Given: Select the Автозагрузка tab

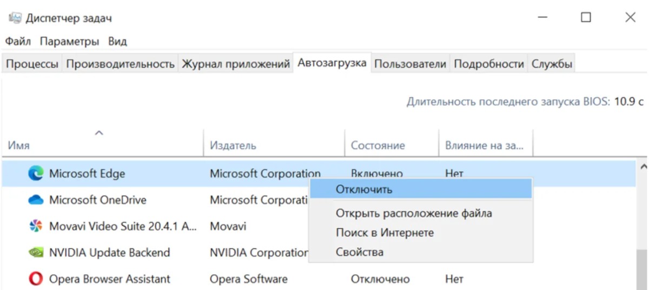Looking at the screenshot, I should point(332,63).
